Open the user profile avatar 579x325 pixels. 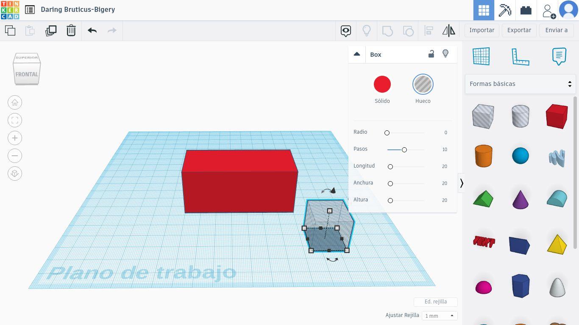click(x=568, y=10)
